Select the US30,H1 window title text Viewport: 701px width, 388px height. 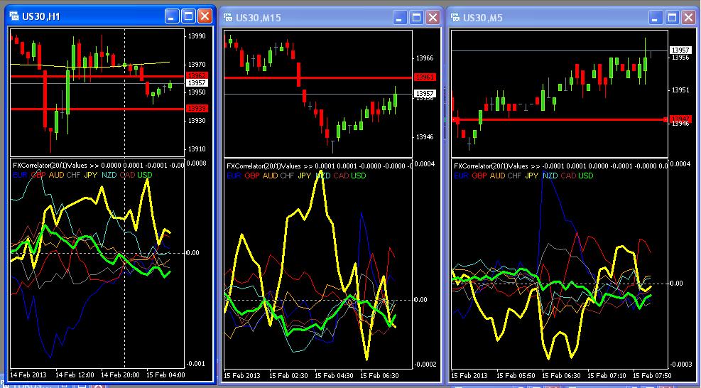click(40, 17)
